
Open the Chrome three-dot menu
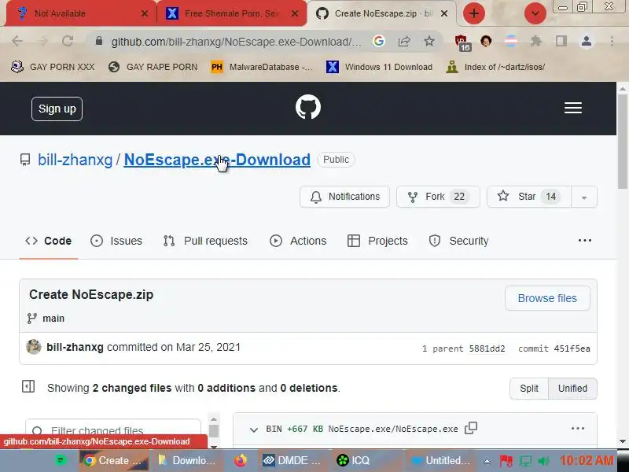[x=612, y=41]
